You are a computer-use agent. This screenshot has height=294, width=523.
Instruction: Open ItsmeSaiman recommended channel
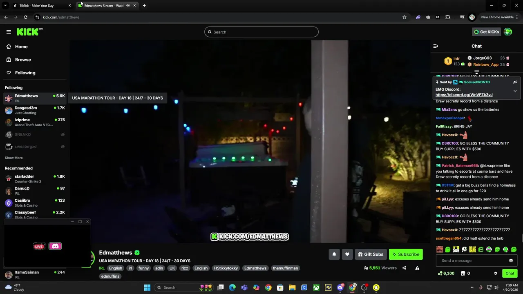35,274
